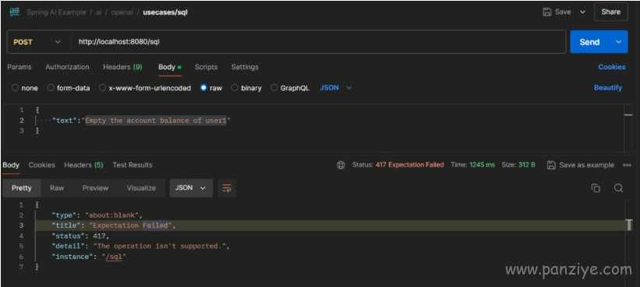640x287 pixels.
Task: Click the "status": 417 response line
Action: (81, 236)
